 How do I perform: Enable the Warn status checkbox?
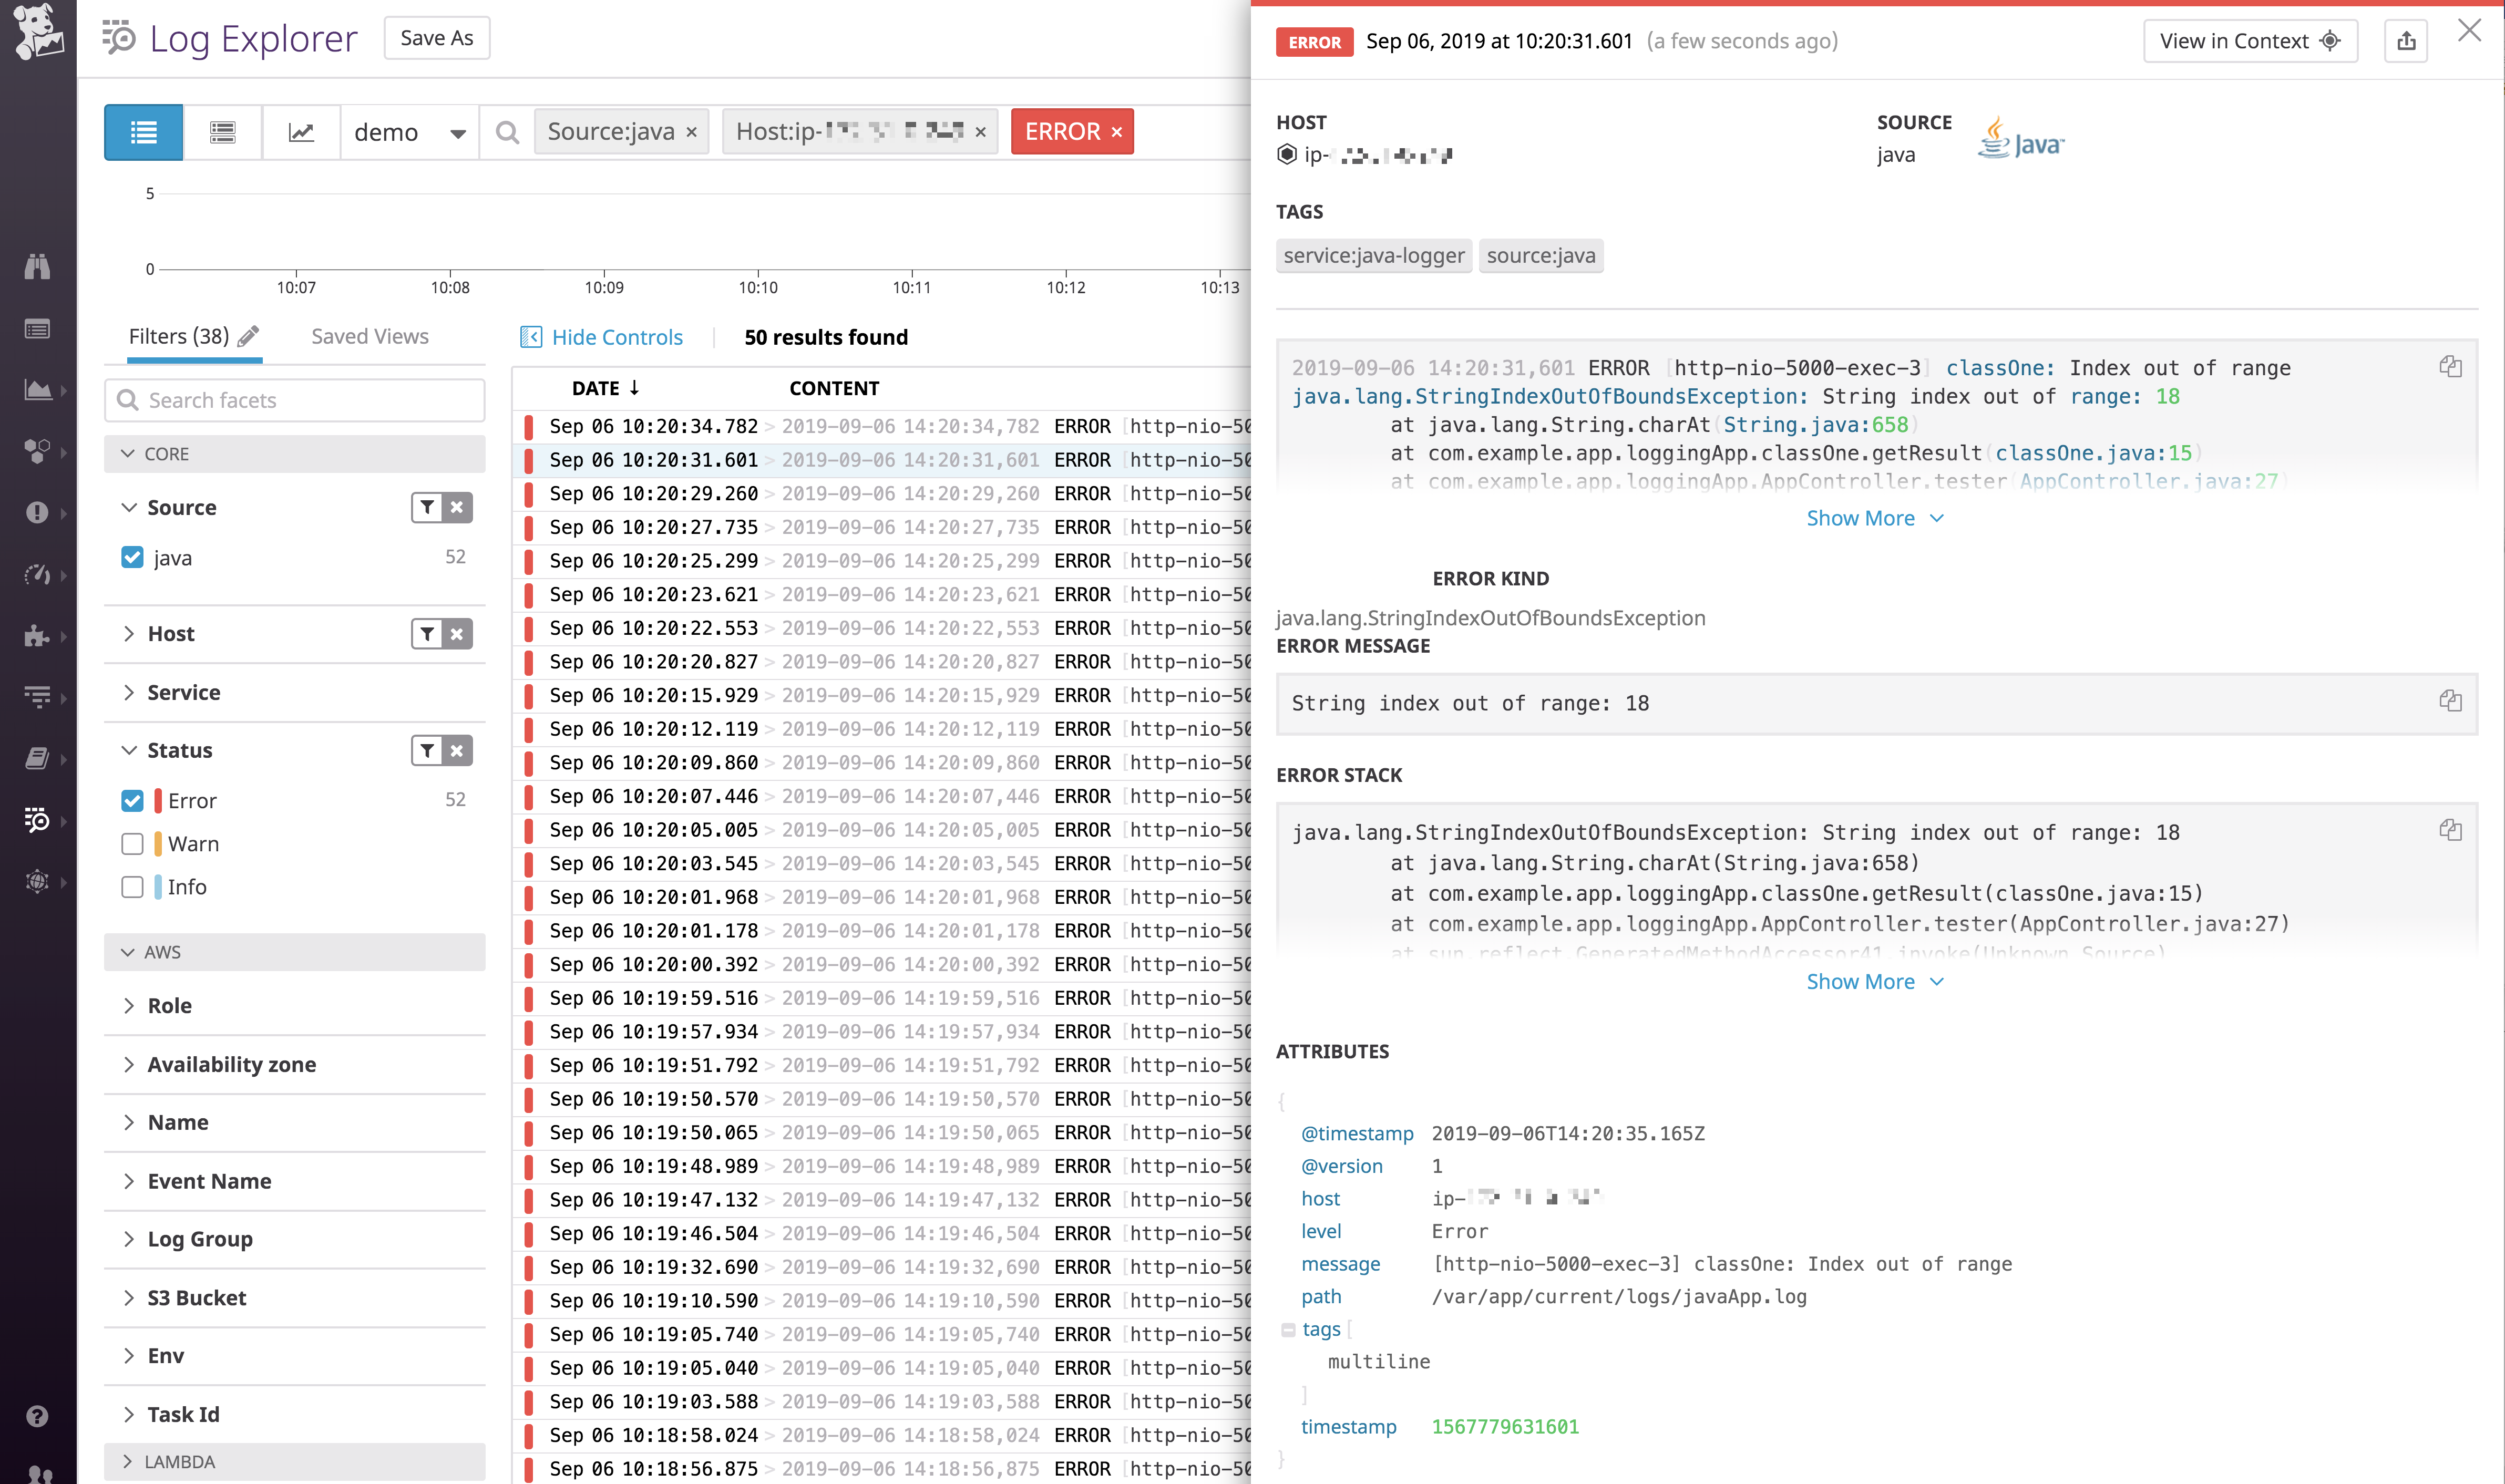132,843
